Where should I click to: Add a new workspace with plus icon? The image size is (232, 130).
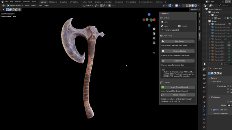tap(165, 2)
